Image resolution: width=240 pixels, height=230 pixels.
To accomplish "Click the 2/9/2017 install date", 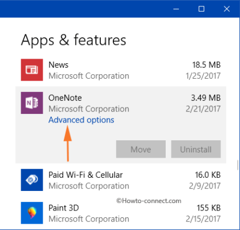I will coord(205,186).
